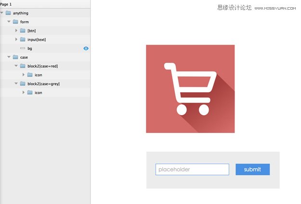Toggle visibility eye of bg layer
This screenshot has height=204, width=301.
pos(86,48)
